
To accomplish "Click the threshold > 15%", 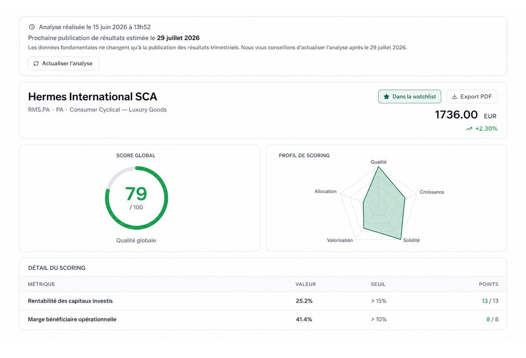I will click(x=378, y=301).
